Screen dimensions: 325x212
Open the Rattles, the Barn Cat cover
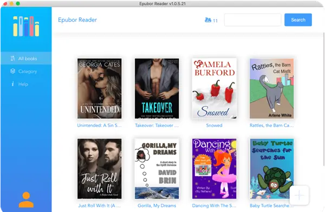(272, 88)
